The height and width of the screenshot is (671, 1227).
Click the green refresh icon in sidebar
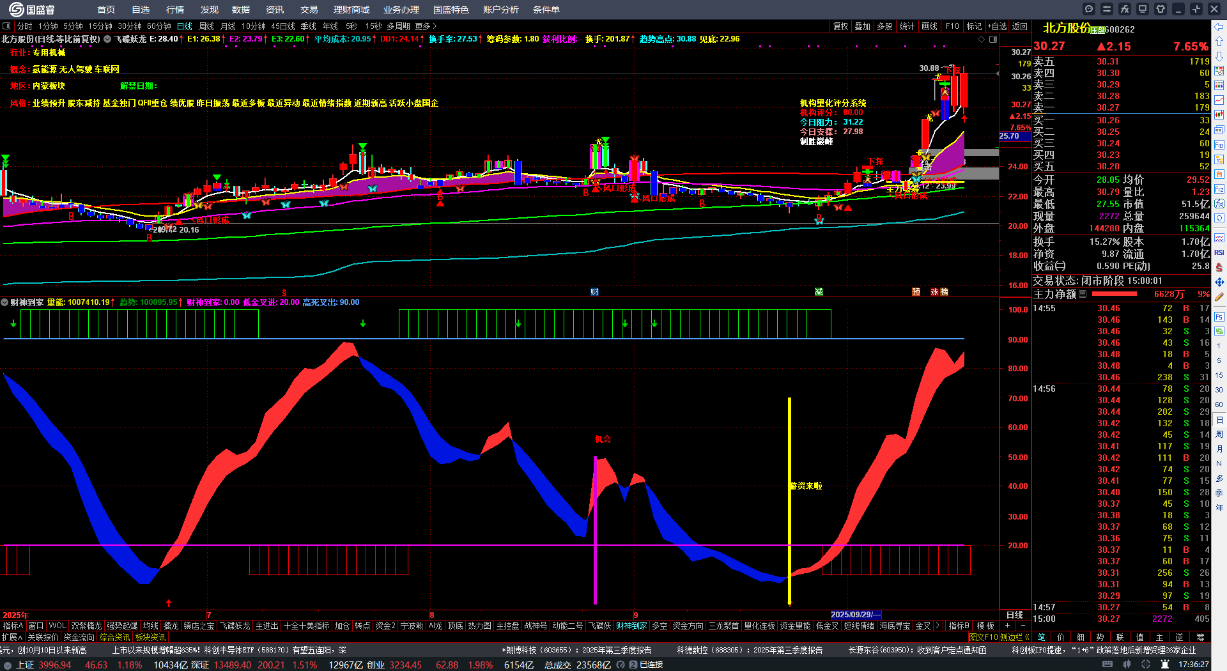click(1219, 331)
